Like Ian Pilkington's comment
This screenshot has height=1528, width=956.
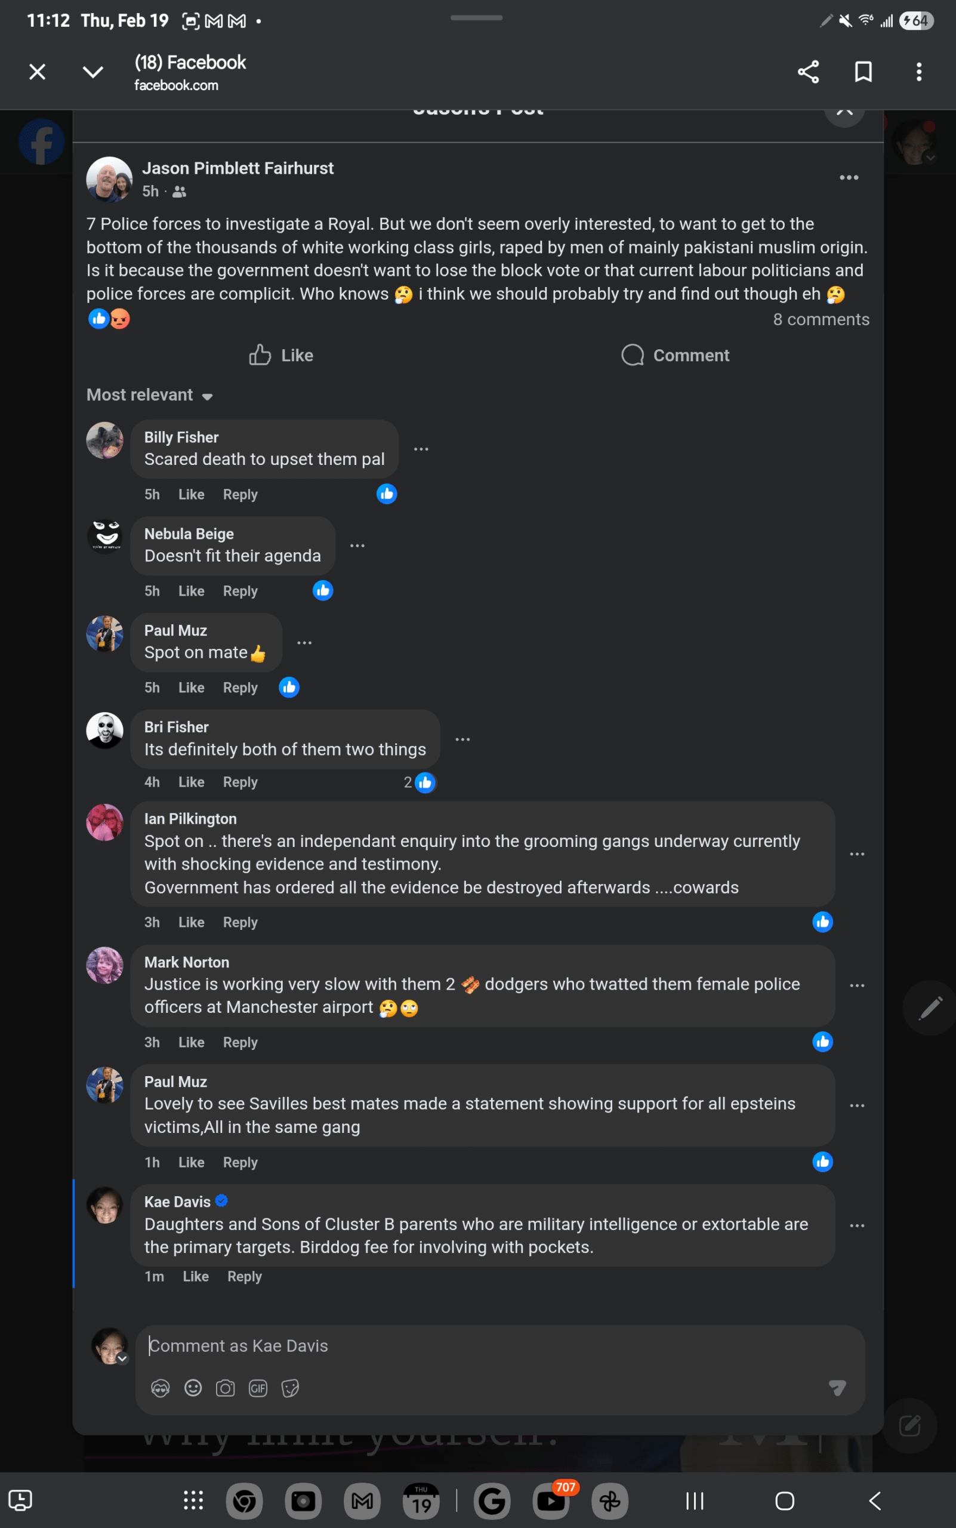[191, 922]
